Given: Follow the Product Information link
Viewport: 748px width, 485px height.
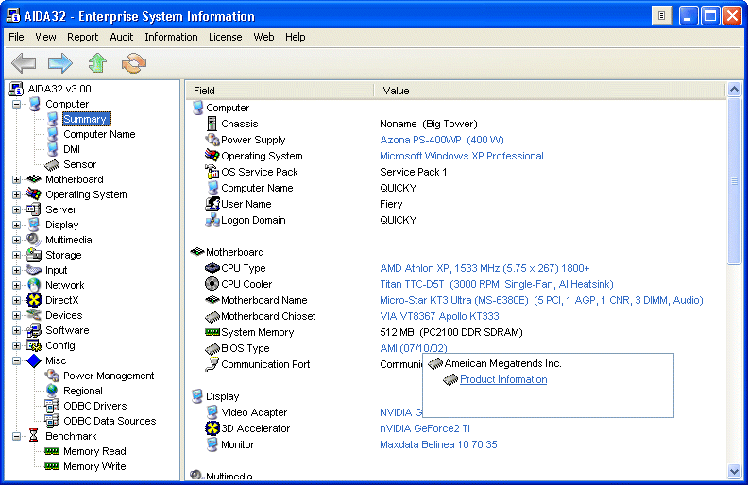Looking at the screenshot, I should click(x=503, y=379).
